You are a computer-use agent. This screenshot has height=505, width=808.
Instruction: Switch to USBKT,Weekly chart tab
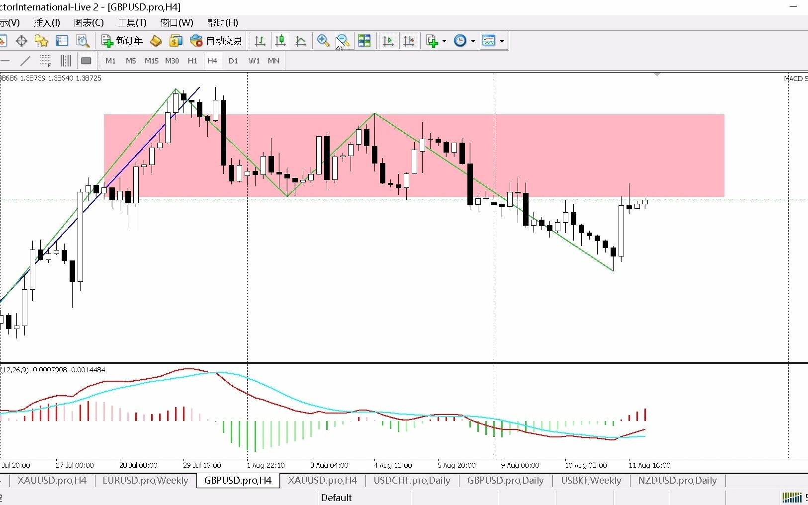point(591,480)
